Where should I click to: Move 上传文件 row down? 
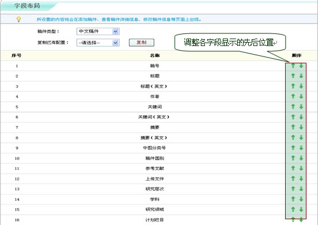301,178
